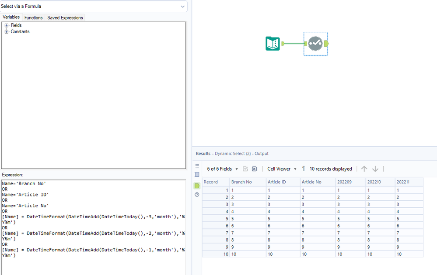Select Article No cell in record 7
The width and height of the screenshot is (437, 275).
[x=318, y=233]
